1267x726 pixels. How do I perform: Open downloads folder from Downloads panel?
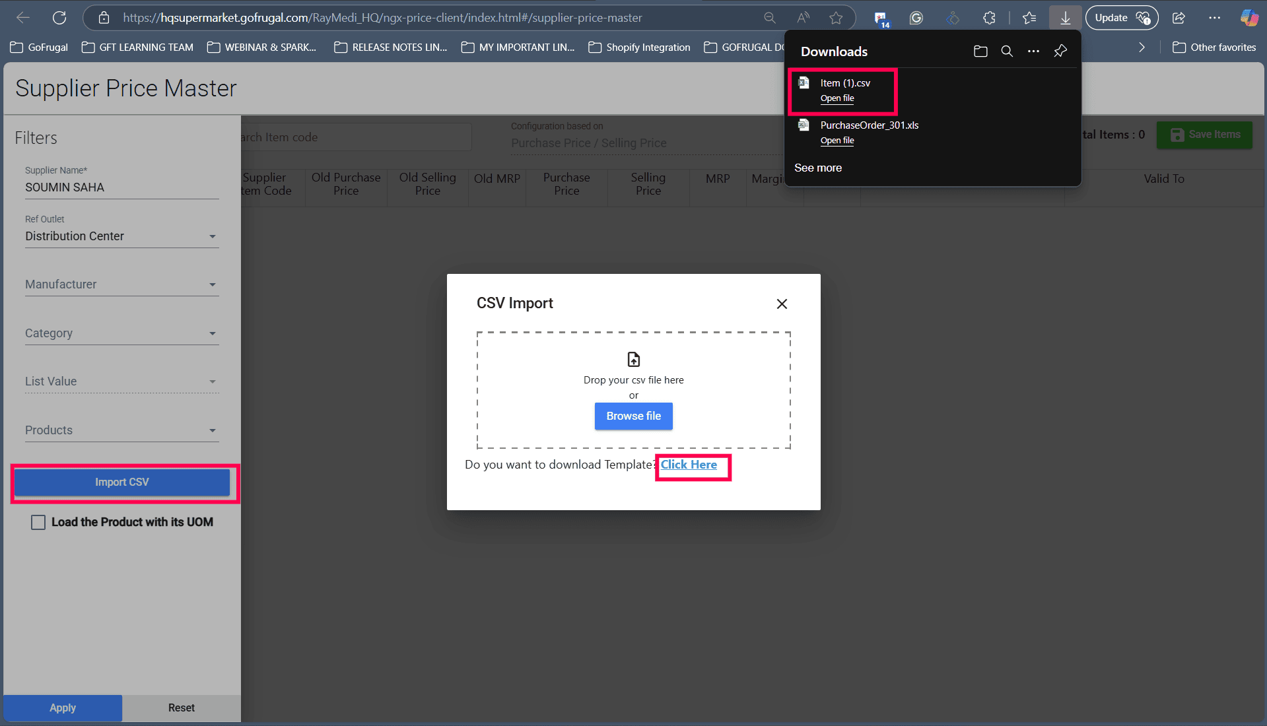tap(980, 51)
